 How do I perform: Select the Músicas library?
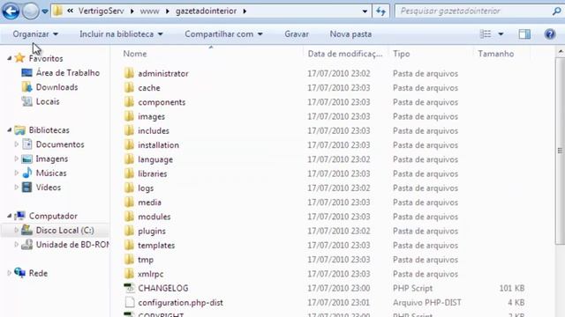pos(51,173)
